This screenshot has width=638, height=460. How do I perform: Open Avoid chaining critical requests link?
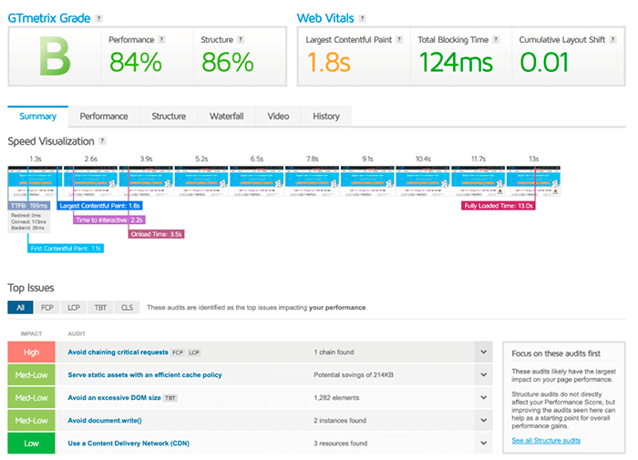tap(118, 353)
